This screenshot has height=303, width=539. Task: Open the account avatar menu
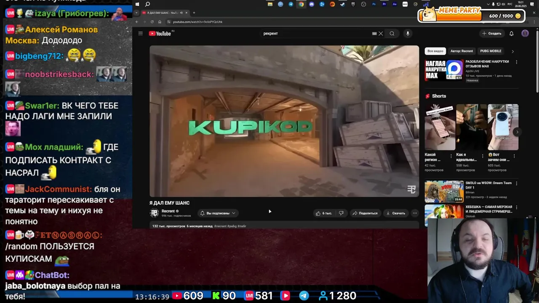click(525, 33)
